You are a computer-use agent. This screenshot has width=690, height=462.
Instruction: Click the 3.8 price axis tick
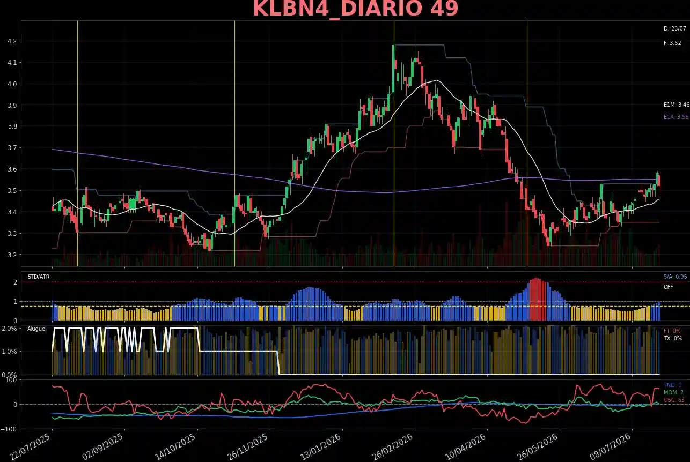(x=12, y=126)
